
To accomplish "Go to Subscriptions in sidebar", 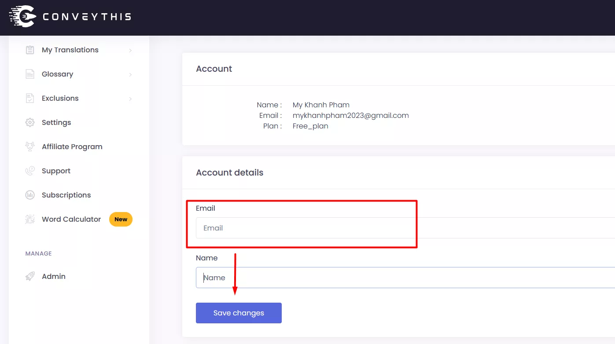I will pyautogui.click(x=66, y=195).
